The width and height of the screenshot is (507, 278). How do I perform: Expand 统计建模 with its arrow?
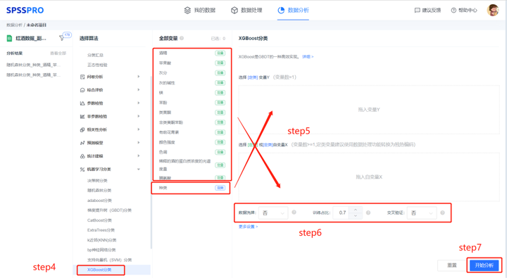[x=139, y=156]
